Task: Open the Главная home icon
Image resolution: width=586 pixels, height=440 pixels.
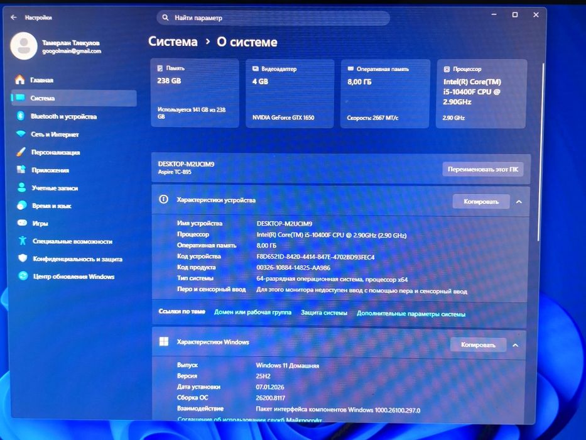Action: tap(20, 80)
